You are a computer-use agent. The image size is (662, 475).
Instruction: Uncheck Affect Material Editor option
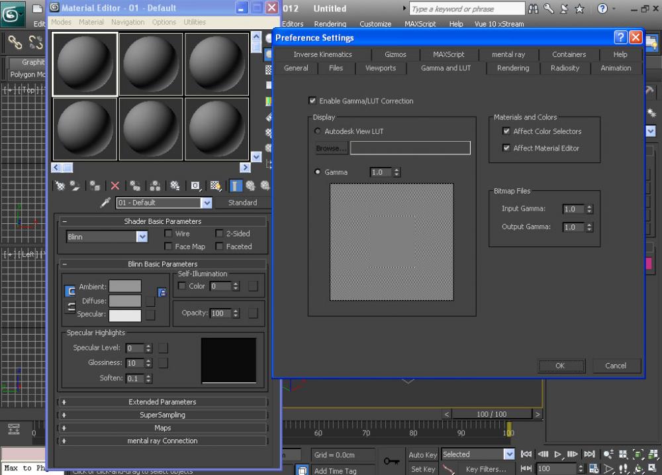coord(506,148)
